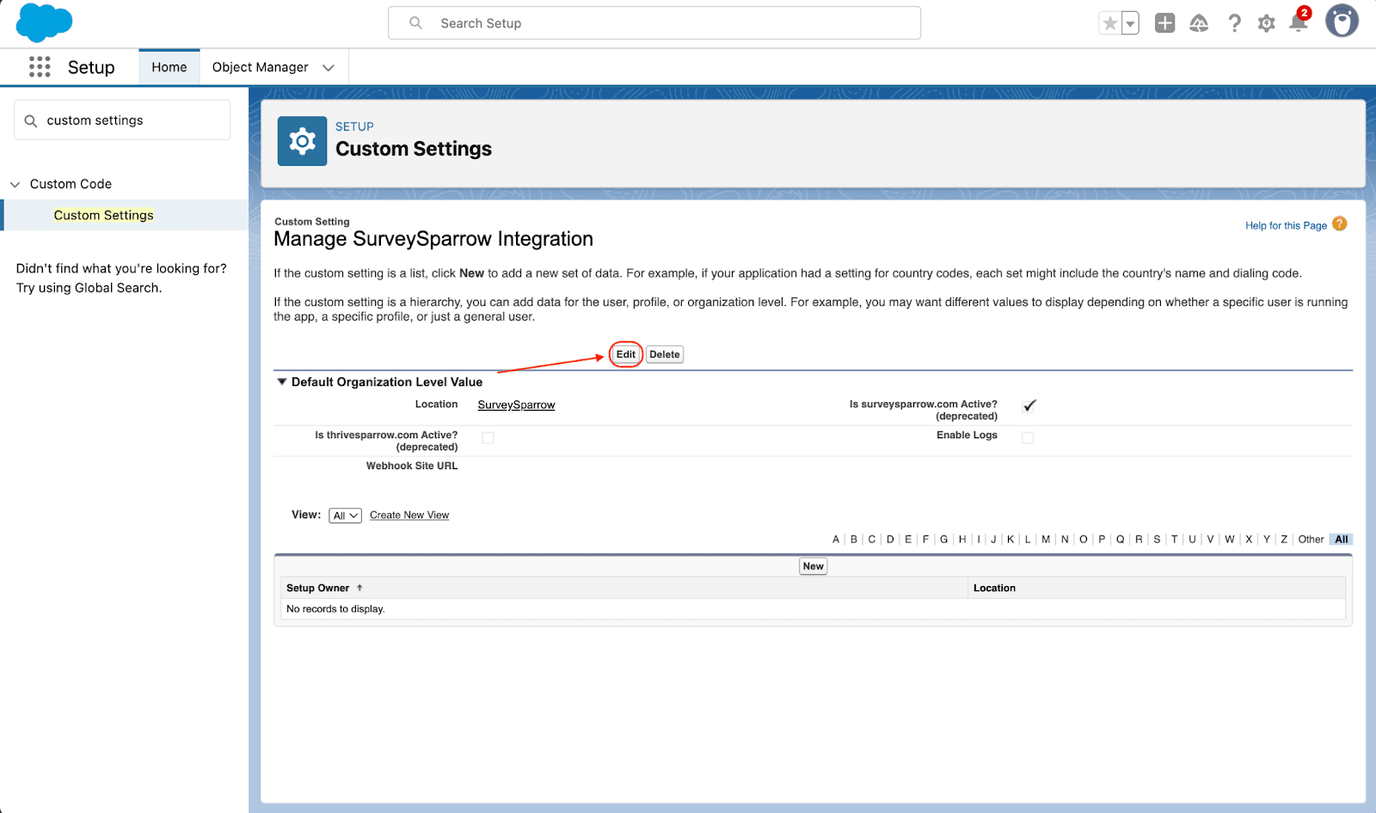Image resolution: width=1376 pixels, height=813 pixels.
Task: Open Global Actions plus icon
Action: (x=1164, y=23)
